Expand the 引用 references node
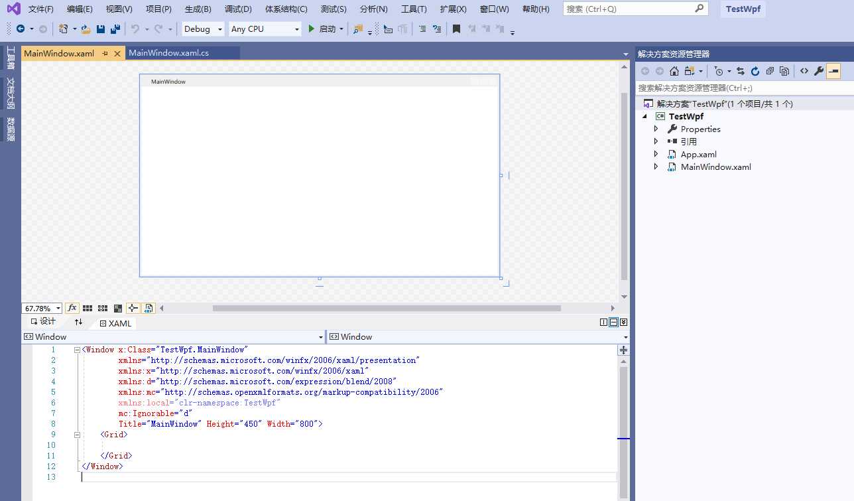Image resolution: width=854 pixels, height=501 pixels. [x=656, y=141]
